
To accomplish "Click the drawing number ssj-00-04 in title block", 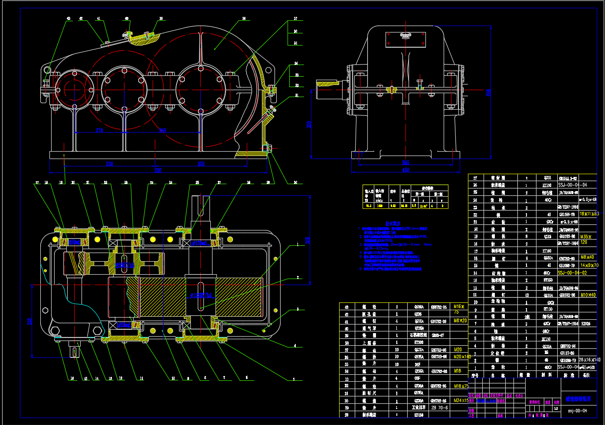I will point(578,411).
